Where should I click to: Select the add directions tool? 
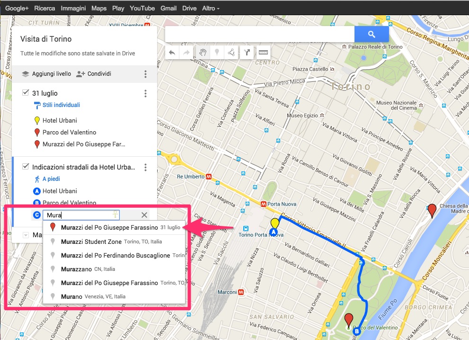pos(247,53)
